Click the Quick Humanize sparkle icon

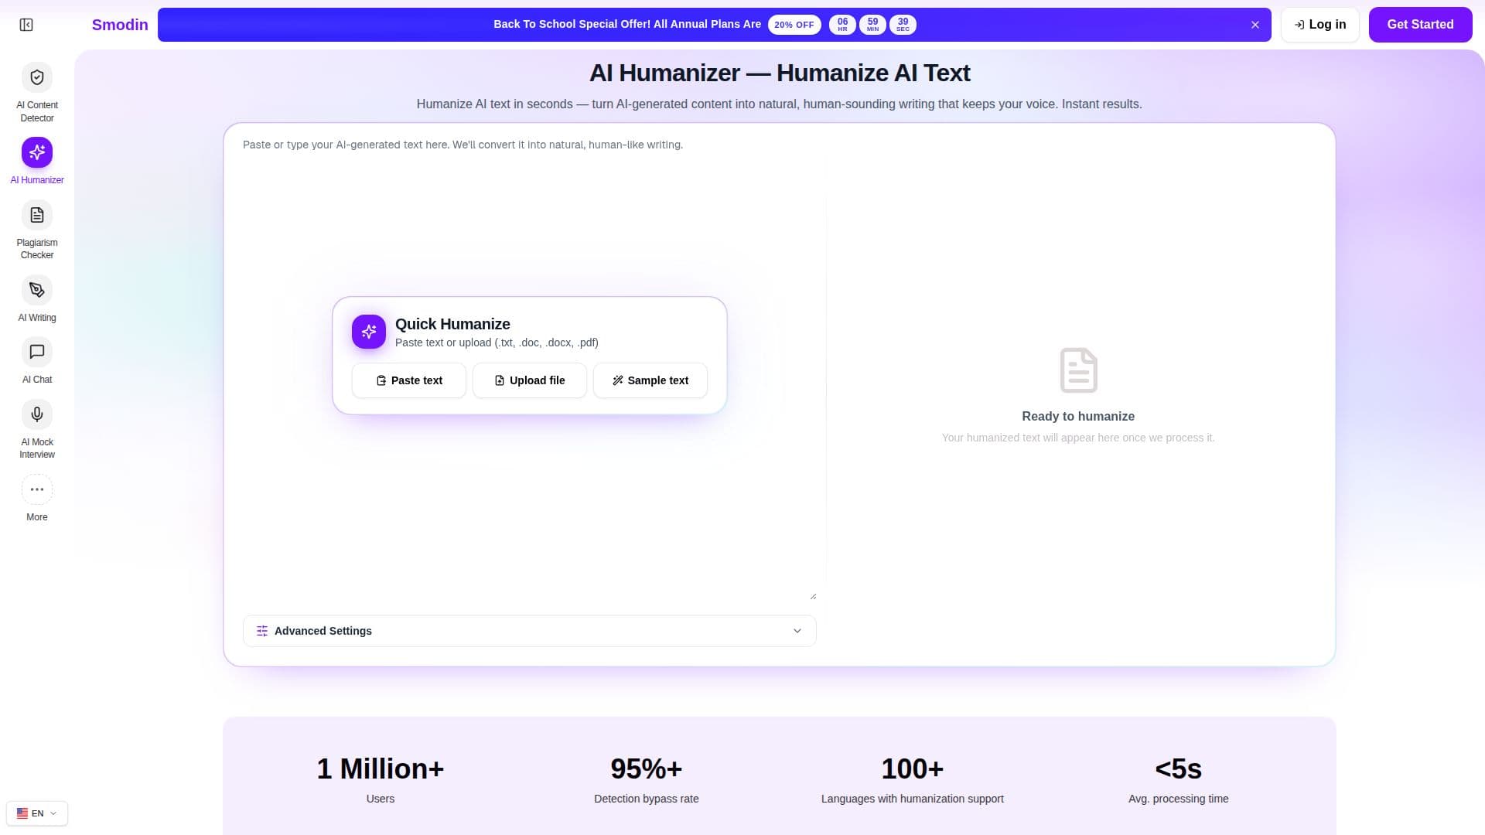tap(369, 332)
